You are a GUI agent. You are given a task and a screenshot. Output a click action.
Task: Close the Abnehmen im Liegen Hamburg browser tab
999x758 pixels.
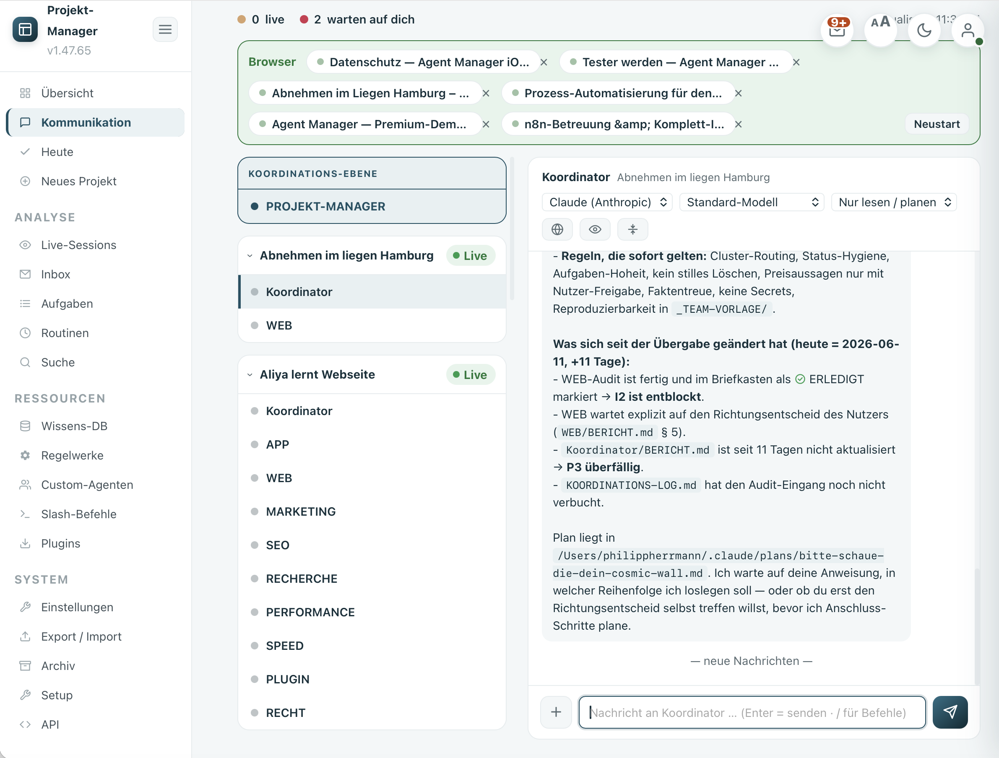(x=486, y=93)
